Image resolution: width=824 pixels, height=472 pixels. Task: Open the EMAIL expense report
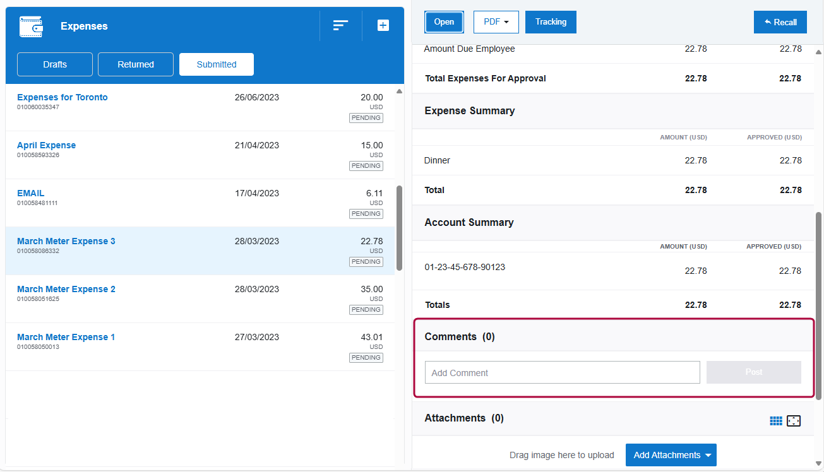31,193
